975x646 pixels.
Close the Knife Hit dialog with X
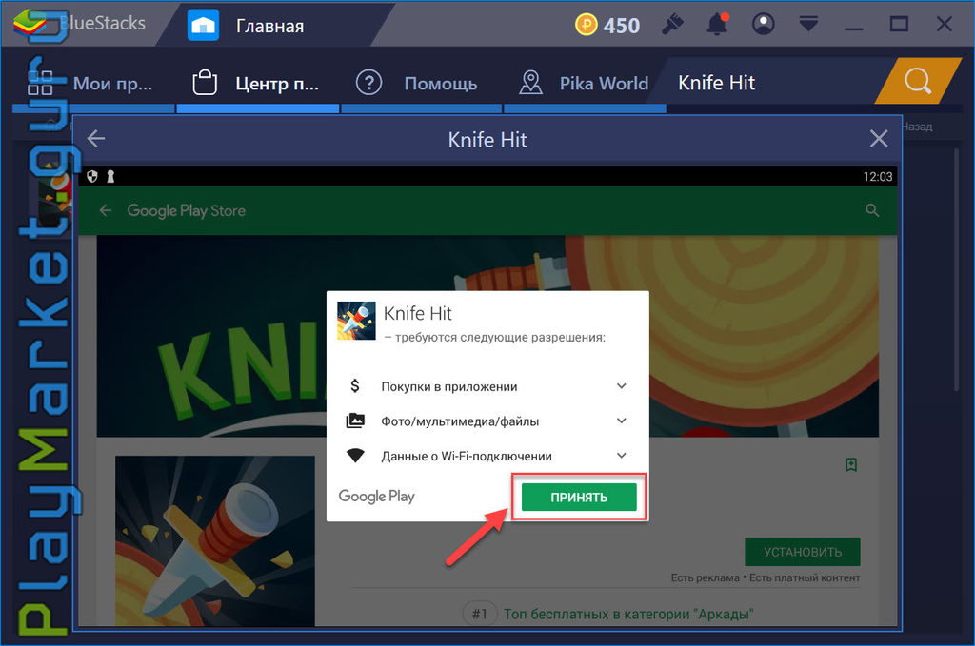pyautogui.click(x=879, y=139)
